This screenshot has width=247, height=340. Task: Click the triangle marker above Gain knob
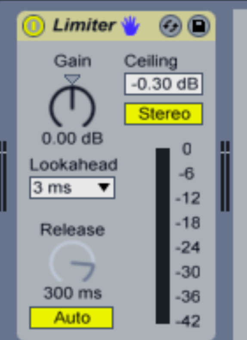pyautogui.click(x=72, y=79)
